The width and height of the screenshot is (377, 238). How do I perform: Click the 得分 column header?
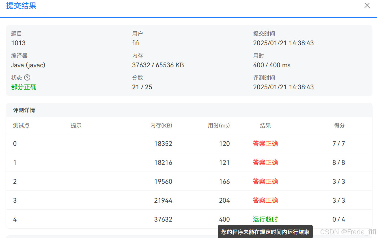click(x=339, y=126)
